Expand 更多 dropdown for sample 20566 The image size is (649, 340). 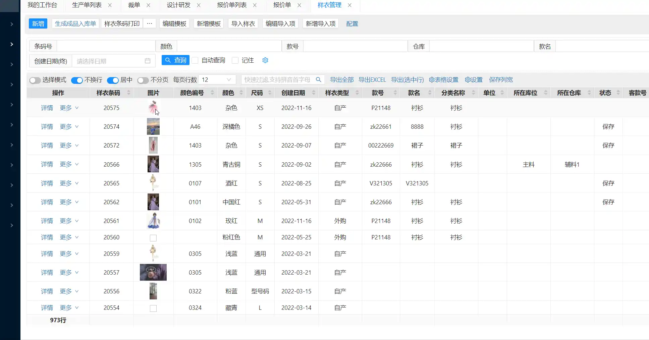point(69,164)
